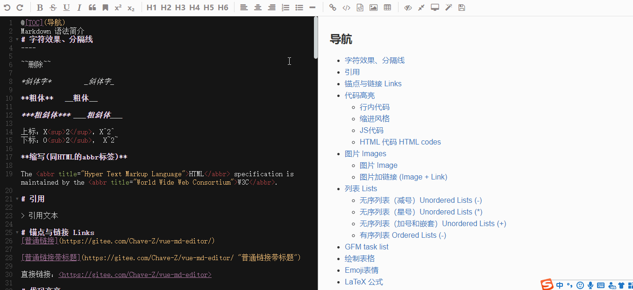Screen dimensions: 633x290
Task: Insert a blockquote
Action: click(92, 7)
